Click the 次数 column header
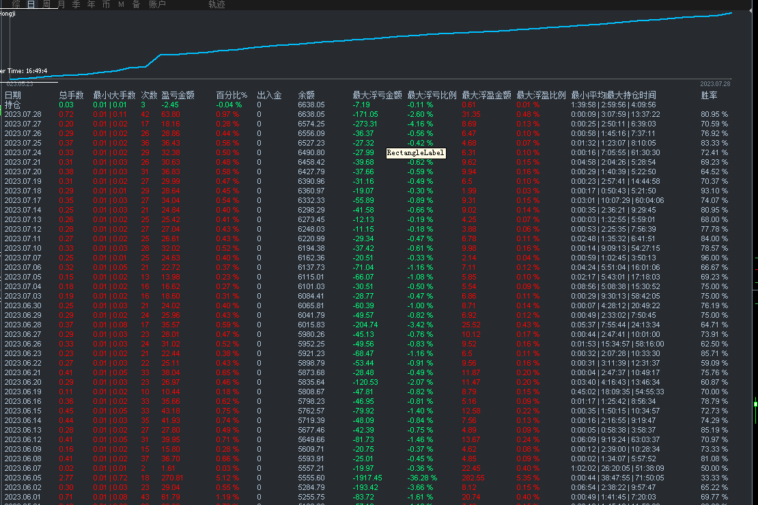Screen dimensions: 758x505 click(x=150, y=95)
